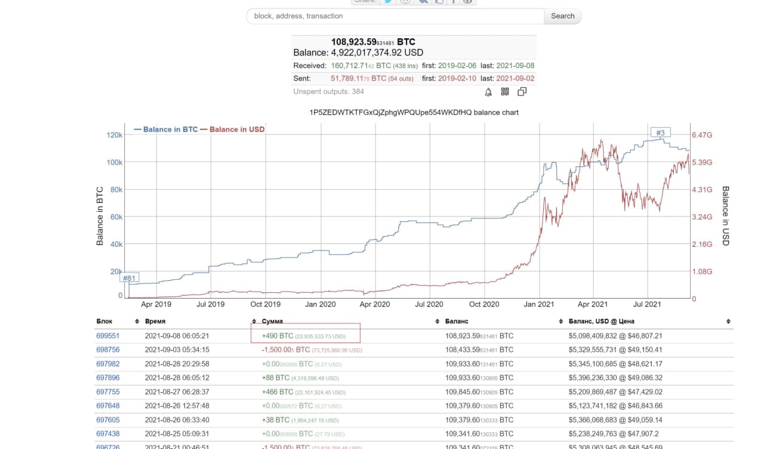Copy the address using the copy icon

click(x=522, y=92)
